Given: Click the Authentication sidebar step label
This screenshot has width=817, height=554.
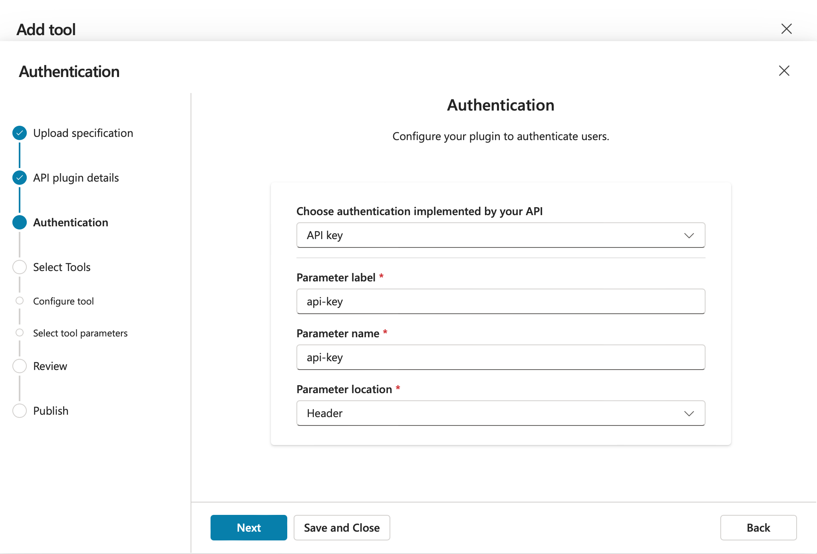Looking at the screenshot, I should 70,222.
